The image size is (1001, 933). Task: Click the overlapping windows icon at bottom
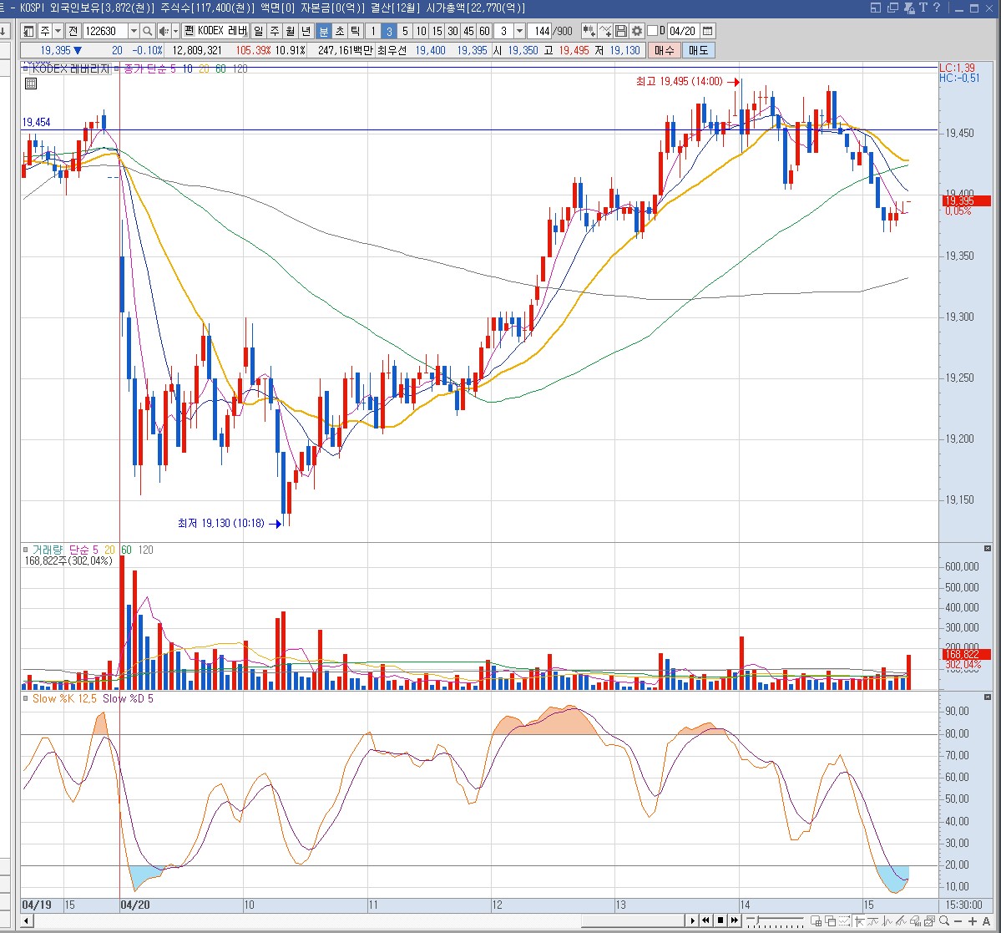[x=830, y=920]
